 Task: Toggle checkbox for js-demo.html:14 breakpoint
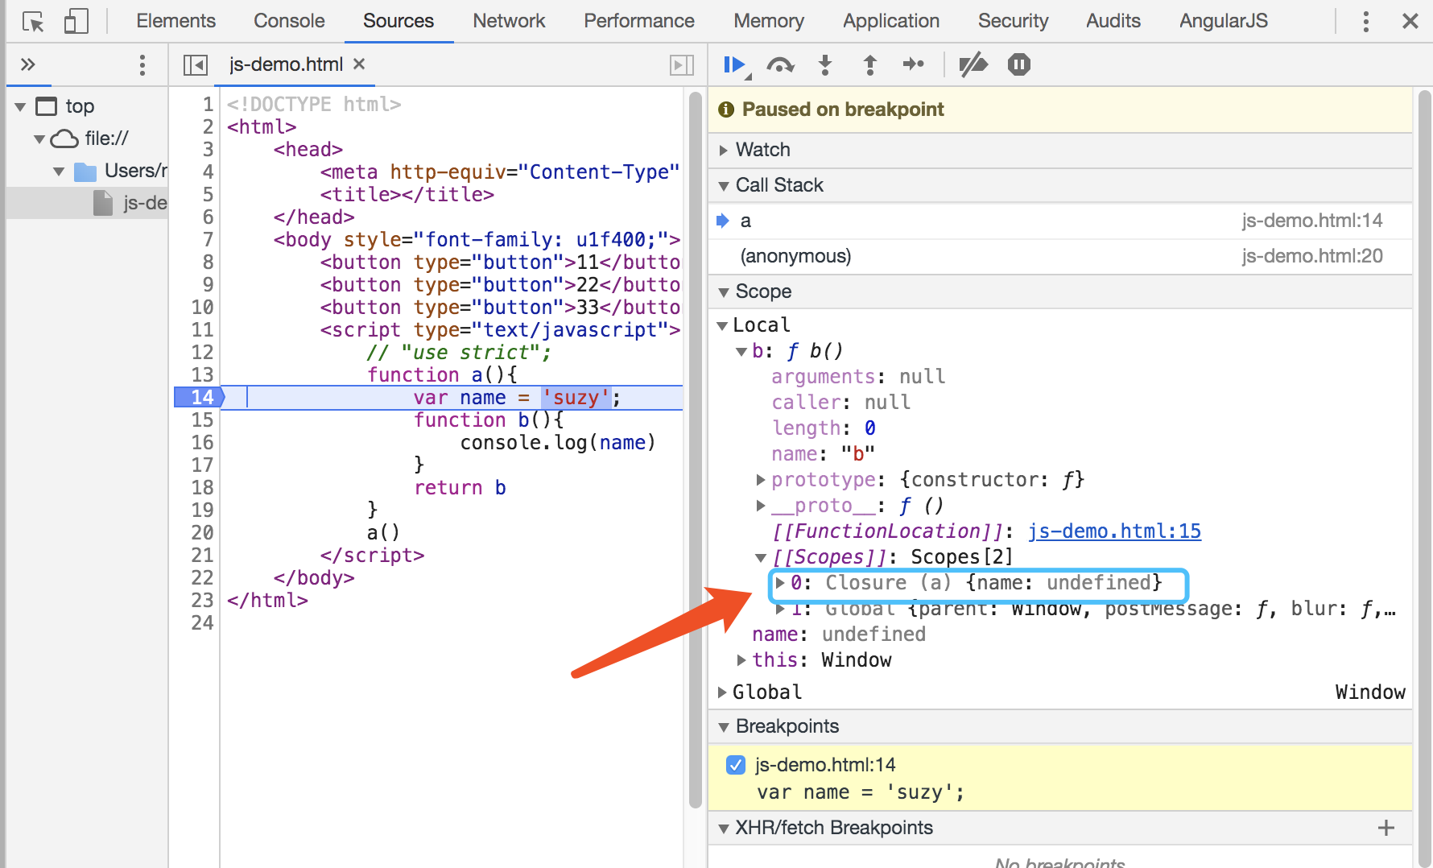(x=736, y=764)
